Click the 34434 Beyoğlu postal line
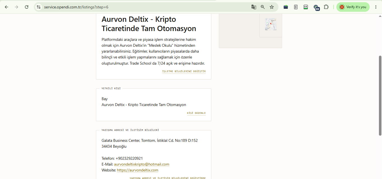This screenshot has height=179, width=382. [114, 147]
